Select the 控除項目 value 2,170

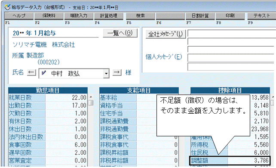pos(260,121)
